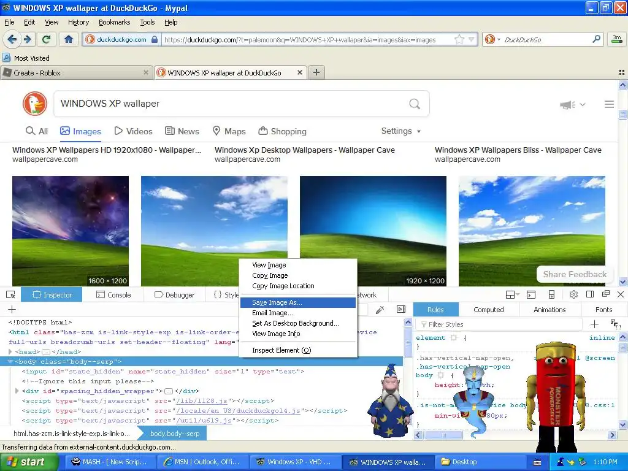Click the magnifier in browser search box

pos(596,39)
